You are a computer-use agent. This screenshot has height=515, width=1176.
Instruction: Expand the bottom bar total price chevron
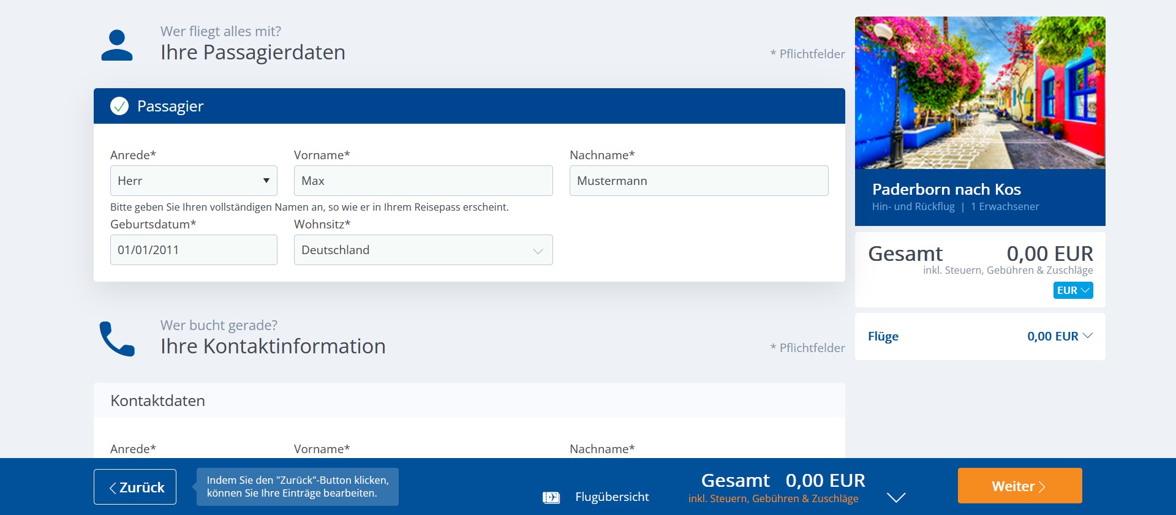[896, 497]
